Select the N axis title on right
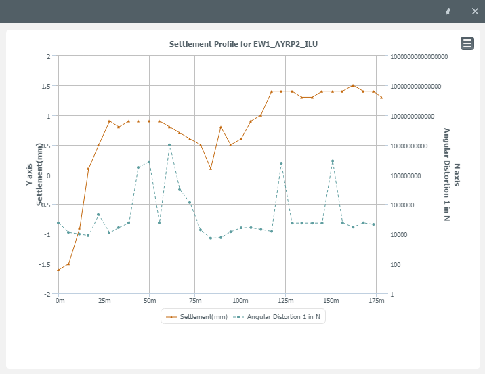 457,175
